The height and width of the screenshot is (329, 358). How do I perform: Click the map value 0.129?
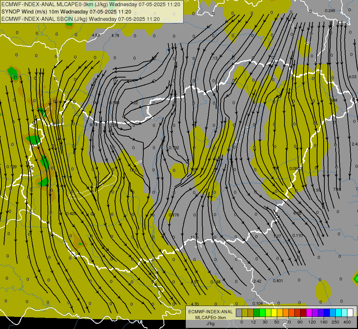point(11,167)
